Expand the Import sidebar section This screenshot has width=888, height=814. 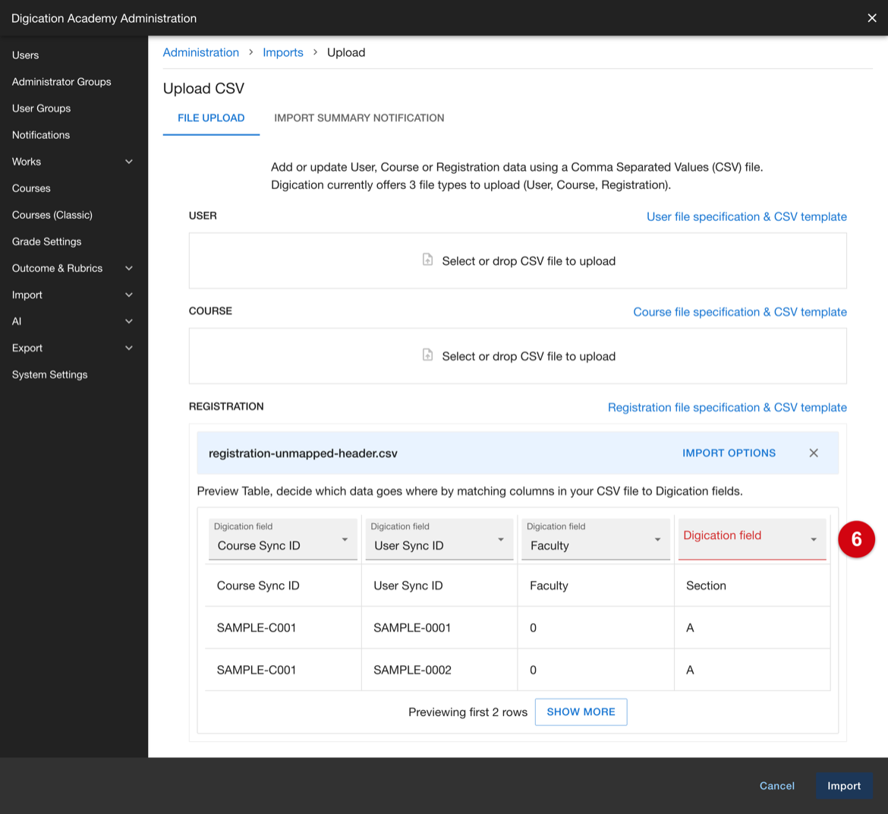tap(128, 295)
